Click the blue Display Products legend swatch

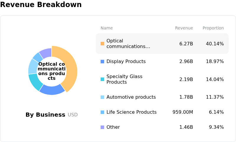[x=102, y=62]
